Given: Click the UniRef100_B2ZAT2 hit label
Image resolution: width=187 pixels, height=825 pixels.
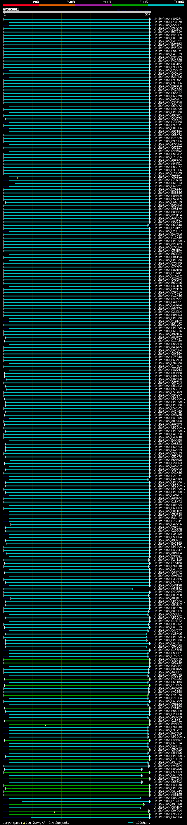Looking at the screenshot, I should pyautogui.click(x=168, y=71).
